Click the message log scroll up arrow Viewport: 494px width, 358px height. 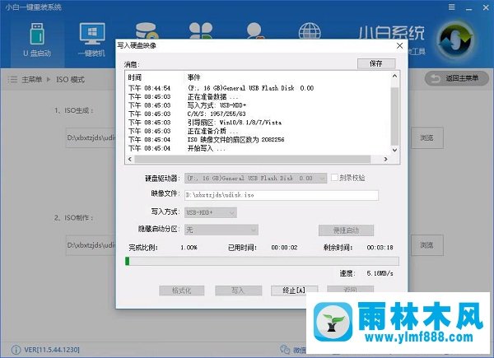tap(394, 76)
